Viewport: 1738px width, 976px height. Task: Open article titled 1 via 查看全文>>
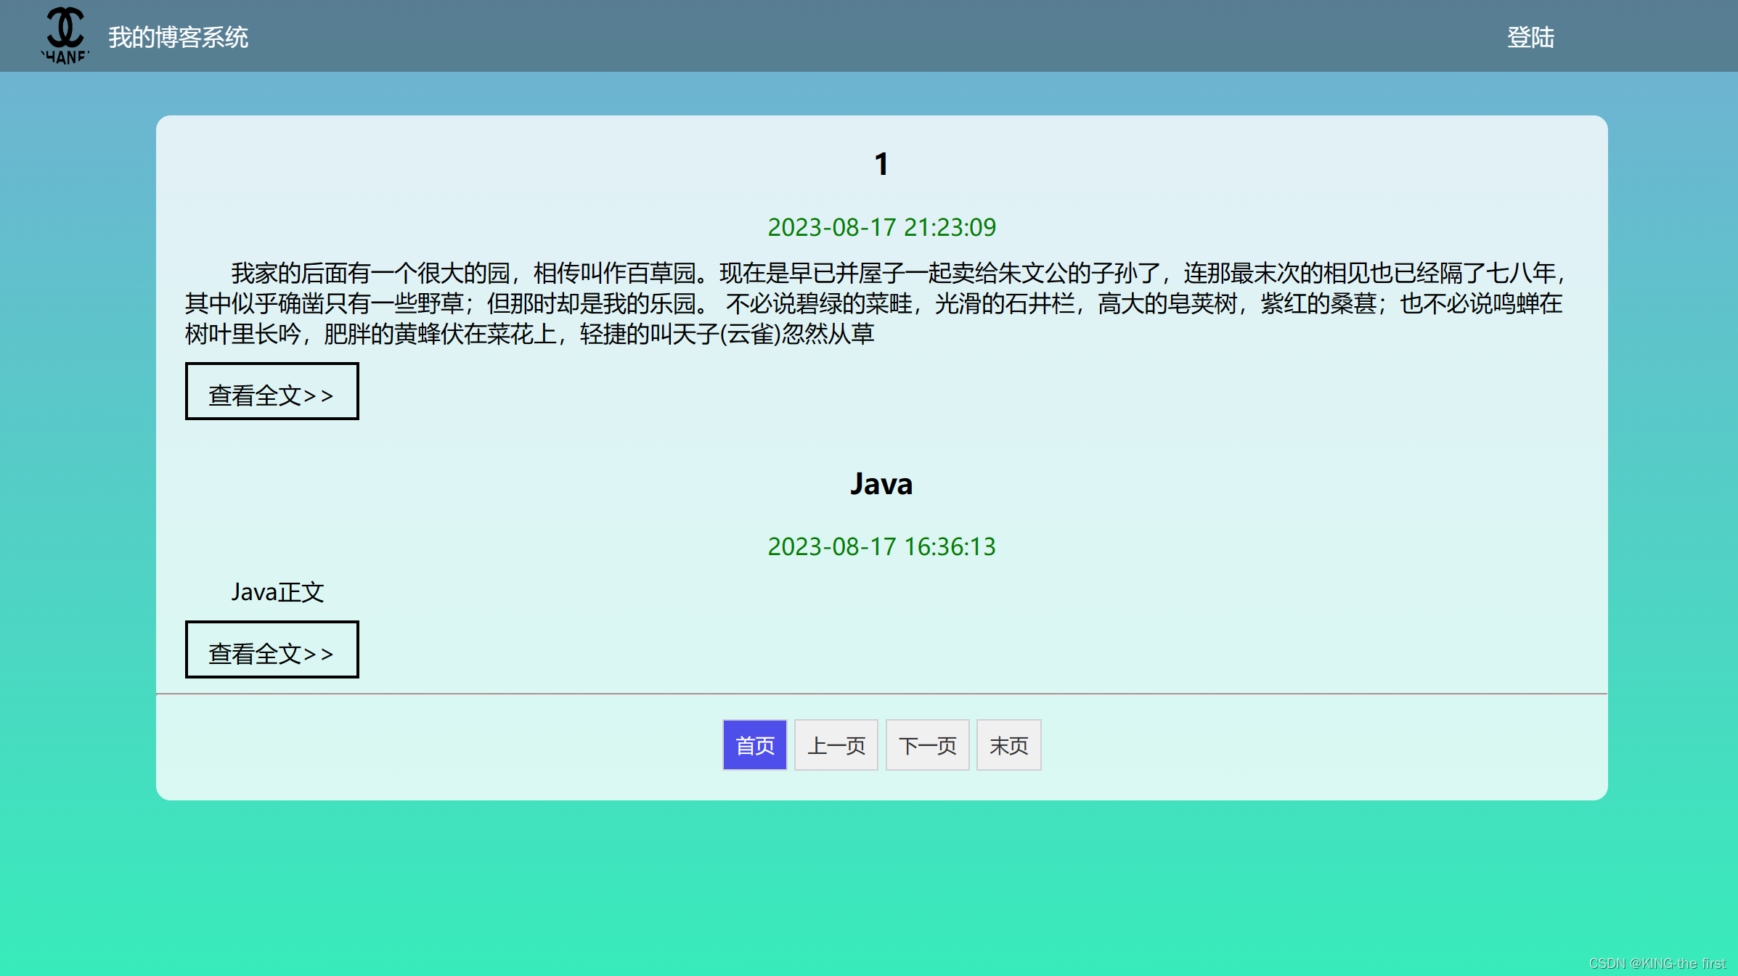pyautogui.click(x=272, y=392)
